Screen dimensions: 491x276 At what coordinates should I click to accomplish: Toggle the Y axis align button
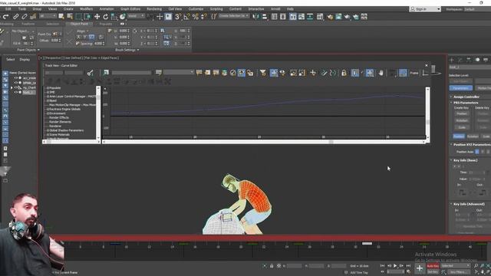click(84, 38)
